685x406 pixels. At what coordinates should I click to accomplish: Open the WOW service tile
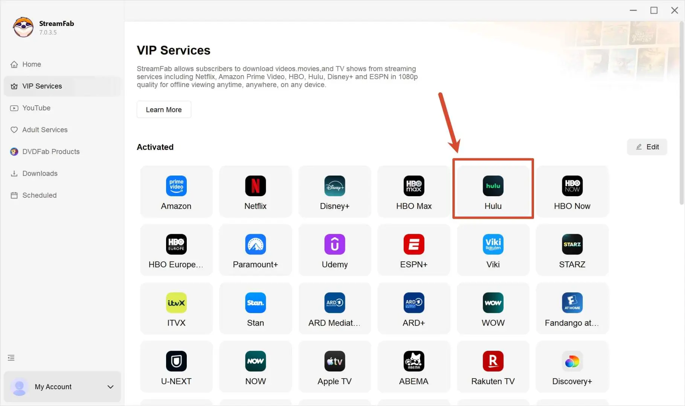tap(493, 308)
